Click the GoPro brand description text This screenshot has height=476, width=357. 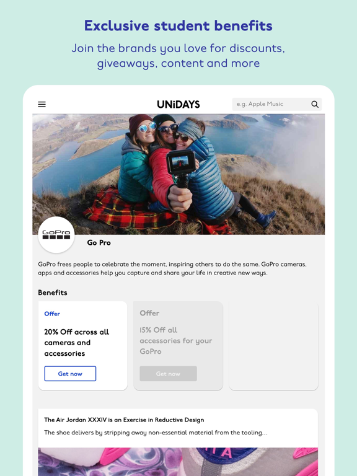point(172,268)
